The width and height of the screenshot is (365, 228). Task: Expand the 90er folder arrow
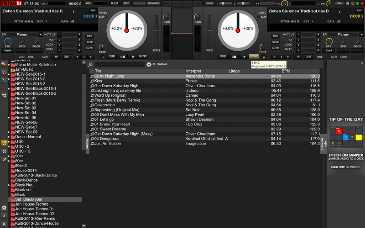tap(9, 156)
